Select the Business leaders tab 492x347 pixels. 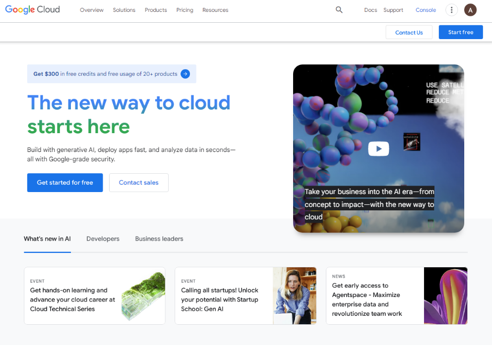point(159,239)
